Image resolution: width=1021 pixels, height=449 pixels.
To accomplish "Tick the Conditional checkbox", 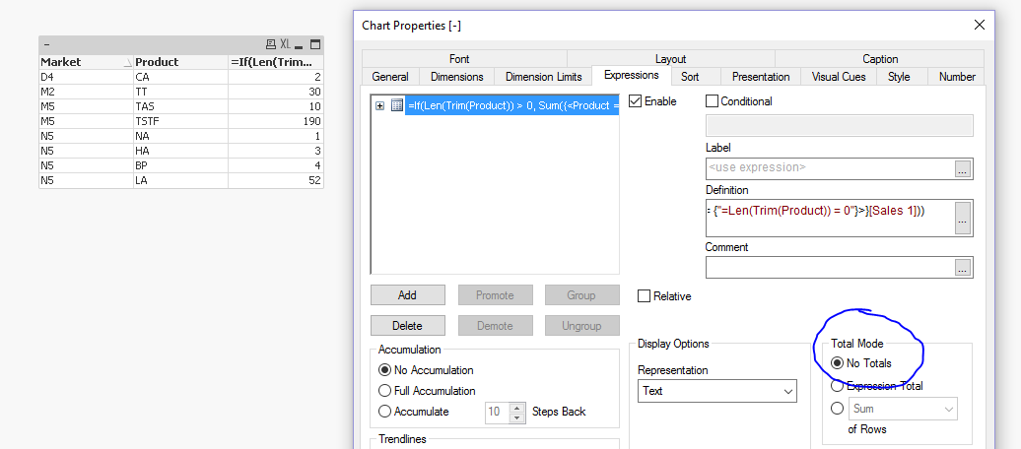I will tap(713, 101).
